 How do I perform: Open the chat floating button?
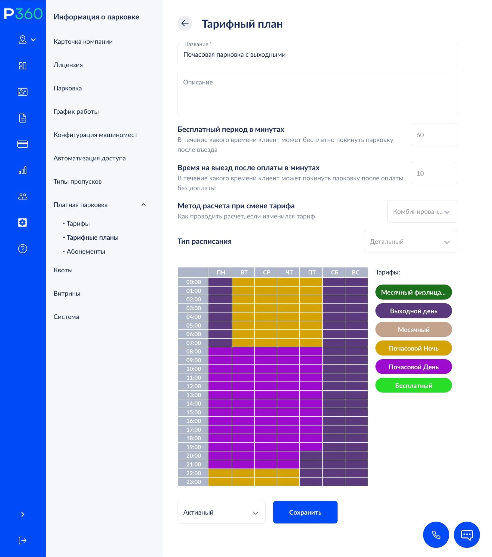(x=467, y=535)
